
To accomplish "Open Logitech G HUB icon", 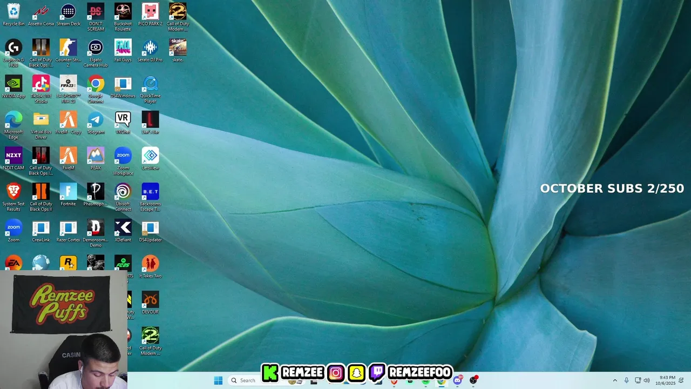I will click(x=13, y=53).
